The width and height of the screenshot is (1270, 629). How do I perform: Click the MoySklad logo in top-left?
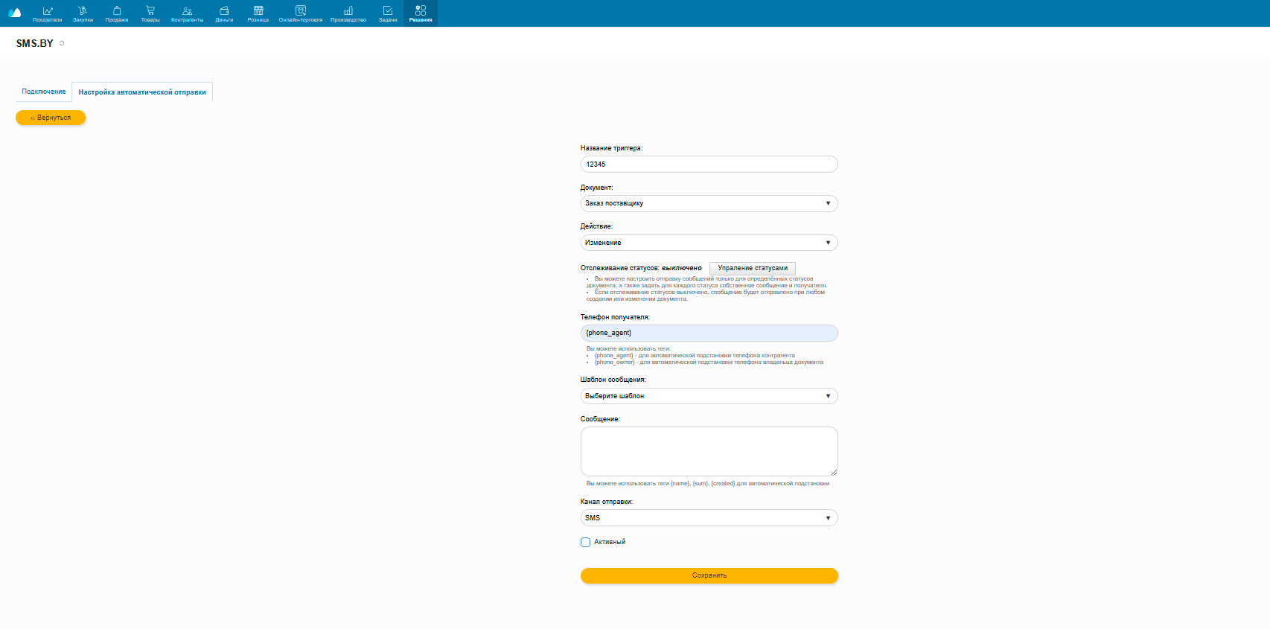[x=14, y=13]
